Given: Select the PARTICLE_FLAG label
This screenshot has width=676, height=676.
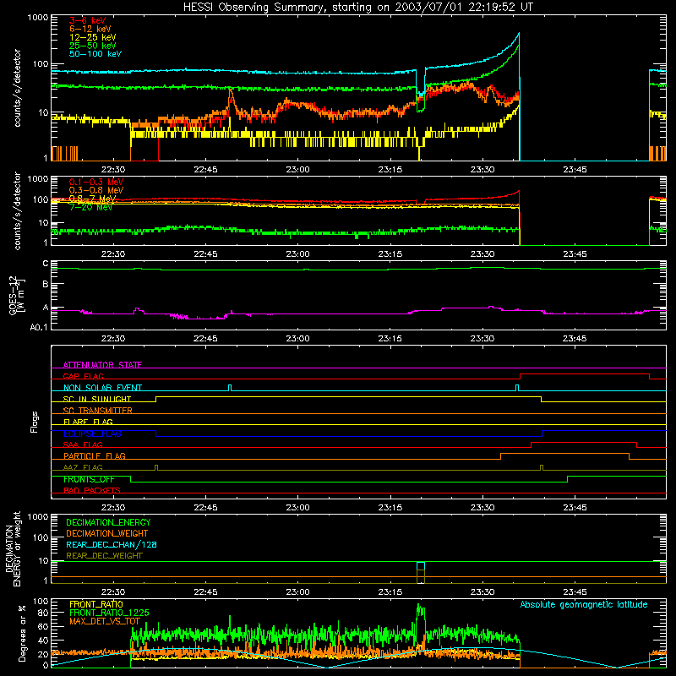Looking at the screenshot, I should [95, 455].
